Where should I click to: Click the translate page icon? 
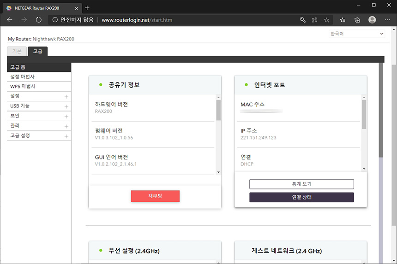pyautogui.click(x=314, y=20)
